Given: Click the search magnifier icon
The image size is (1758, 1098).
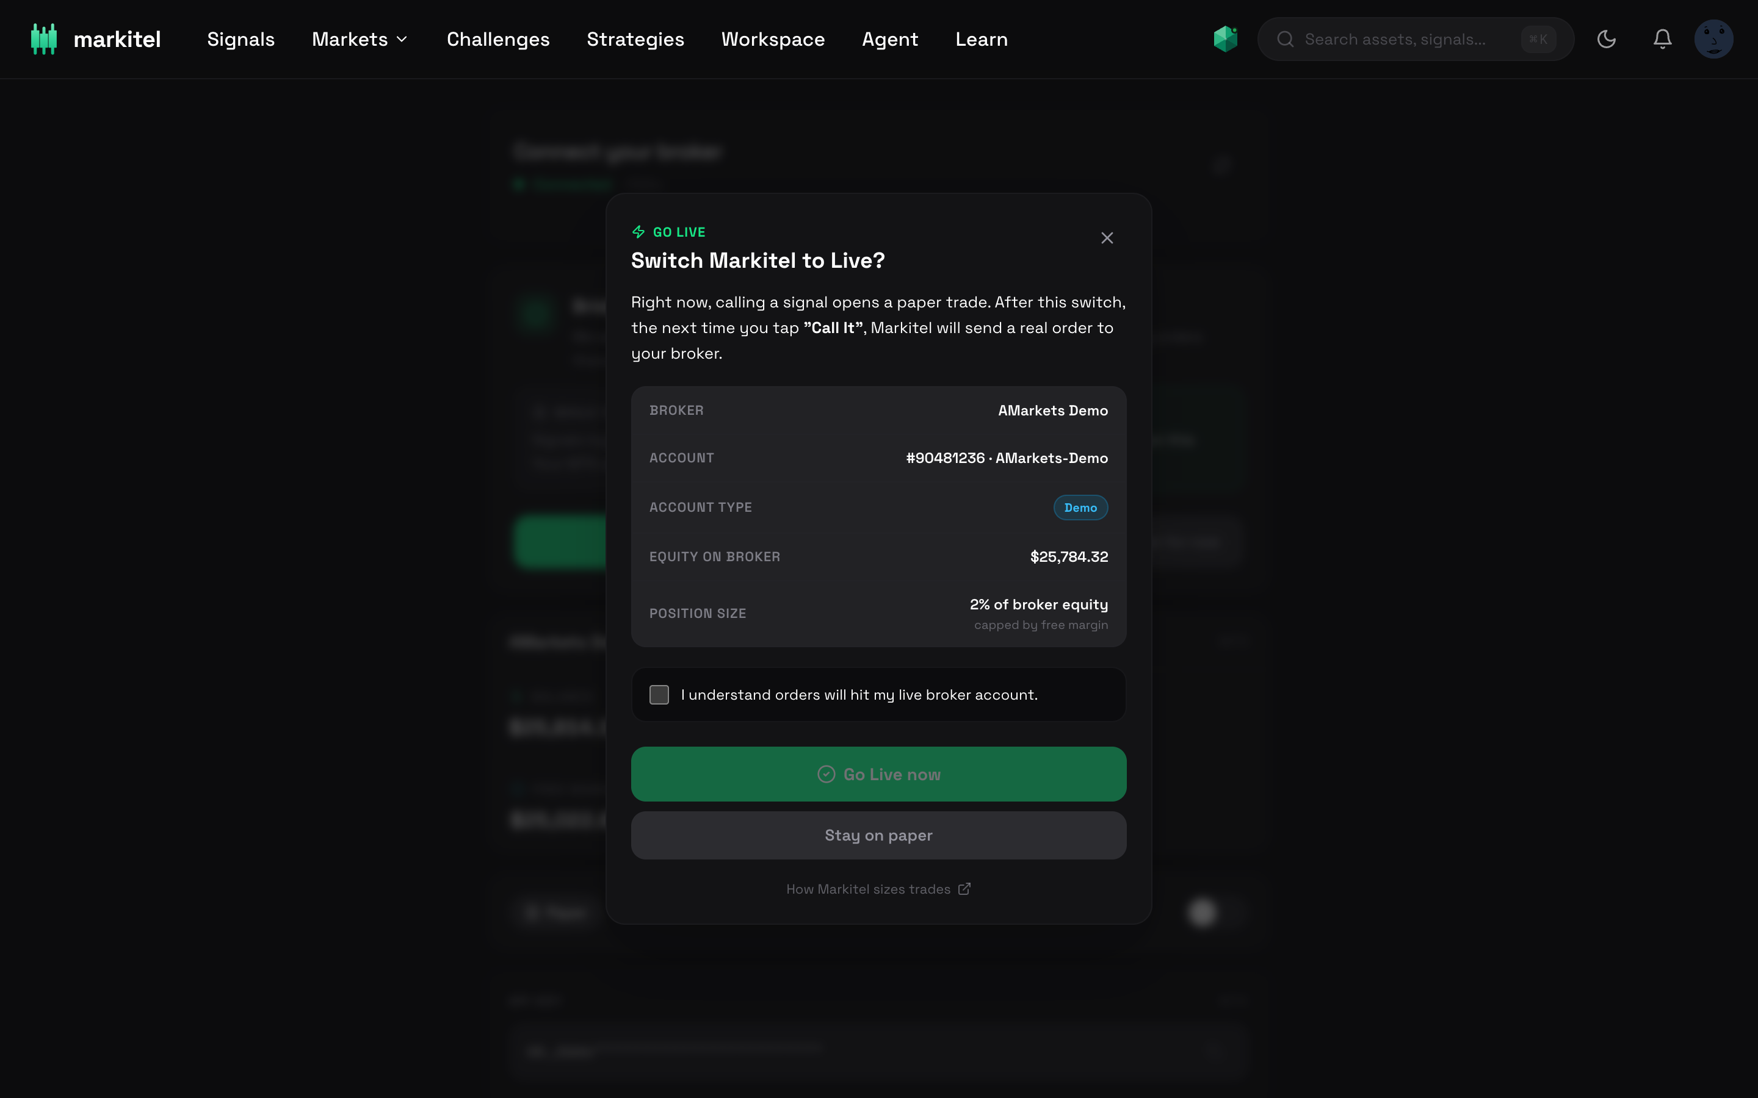Looking at the screenshot, I should click(x=1285, y=39).
